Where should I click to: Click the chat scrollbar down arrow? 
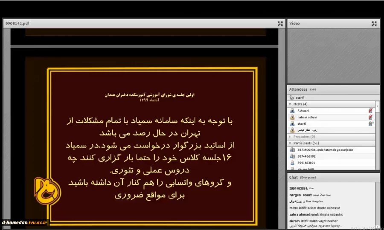tap(378, 226)
